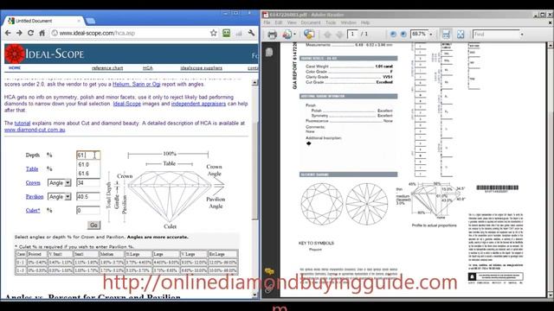
Task: Reload the Ideal-Scope page
Action: [31, 33]
